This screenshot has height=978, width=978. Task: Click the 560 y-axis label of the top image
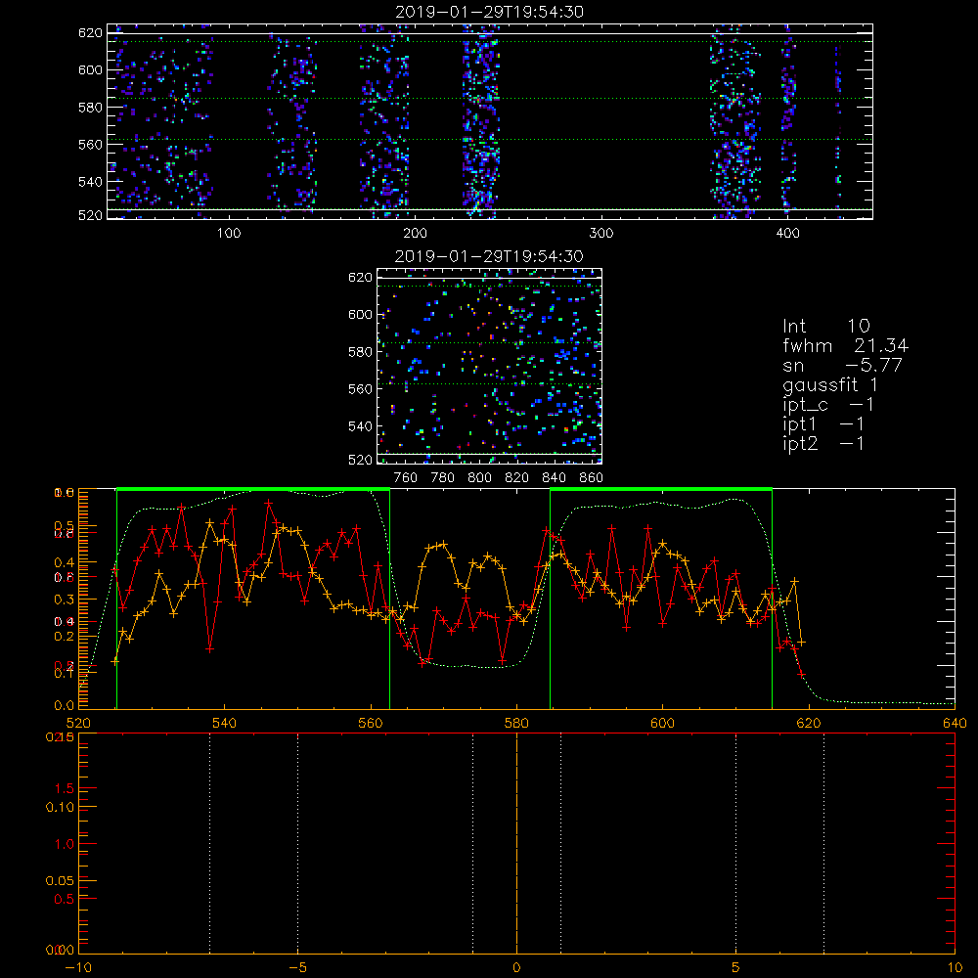click(x=90, y=144)
